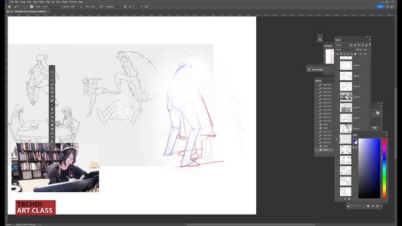Click the Navigator panel tab

(328, 46)
